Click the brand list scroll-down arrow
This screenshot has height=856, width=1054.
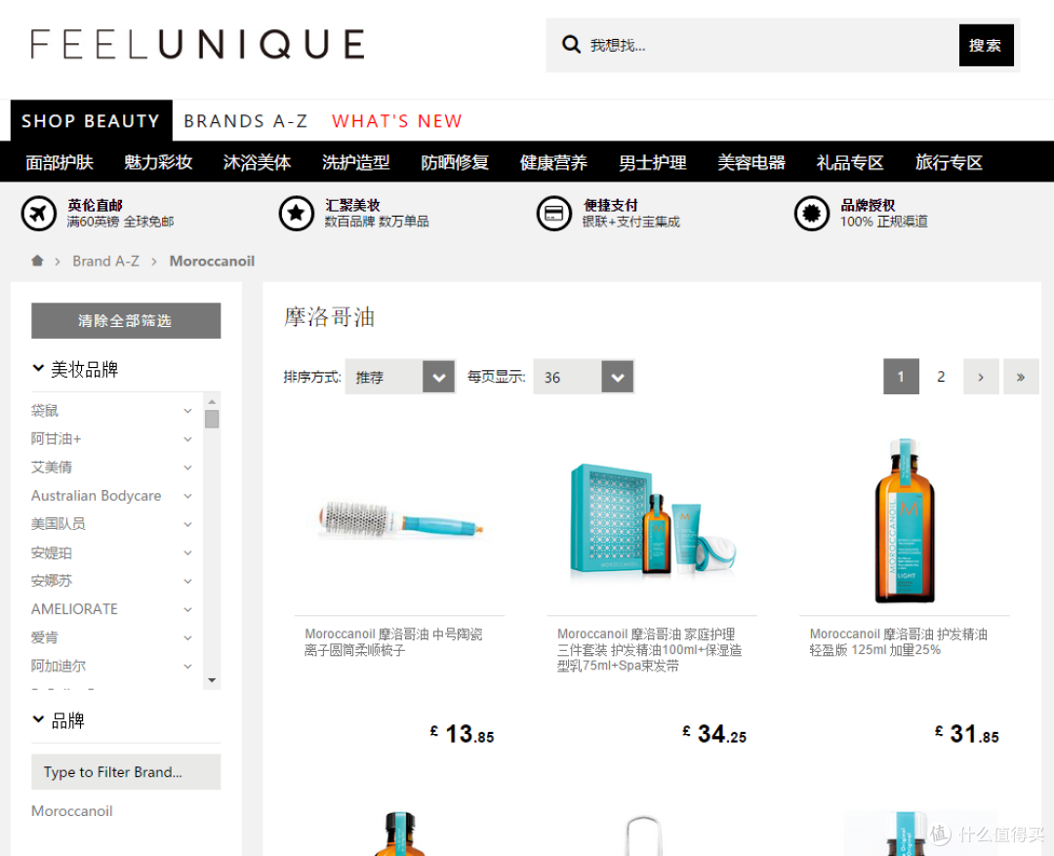212,680
